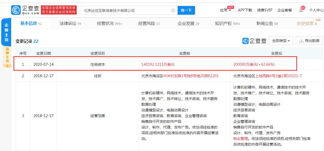The width and height of the screenshot is (324, 151).
Task: Click the 查一下 search button
Action: [186, 10]
